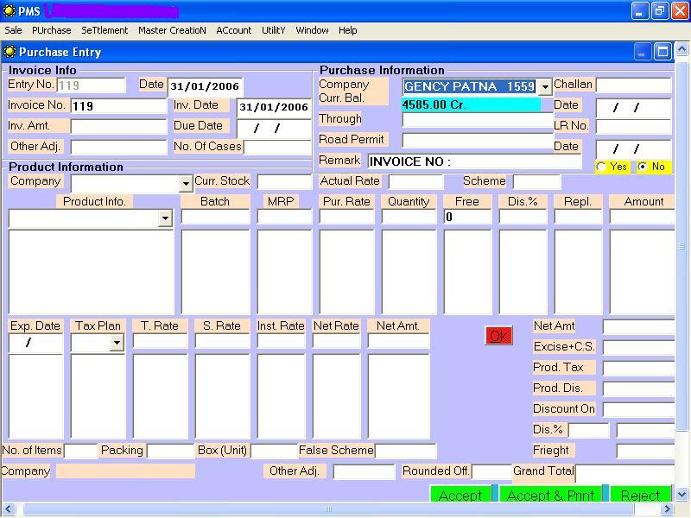Click the vertical scrollbar down arrow
This screenshot has height=518, width=691.
(x=681, y=495)
